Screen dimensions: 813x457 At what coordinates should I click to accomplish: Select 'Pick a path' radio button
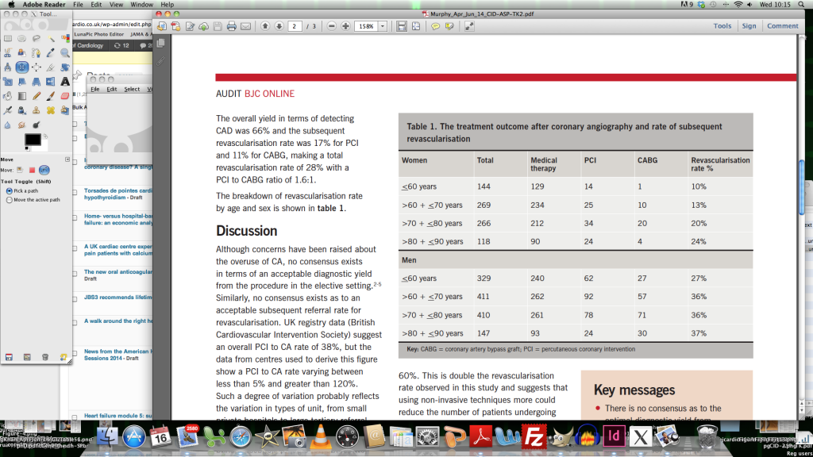tap(10, 191)
